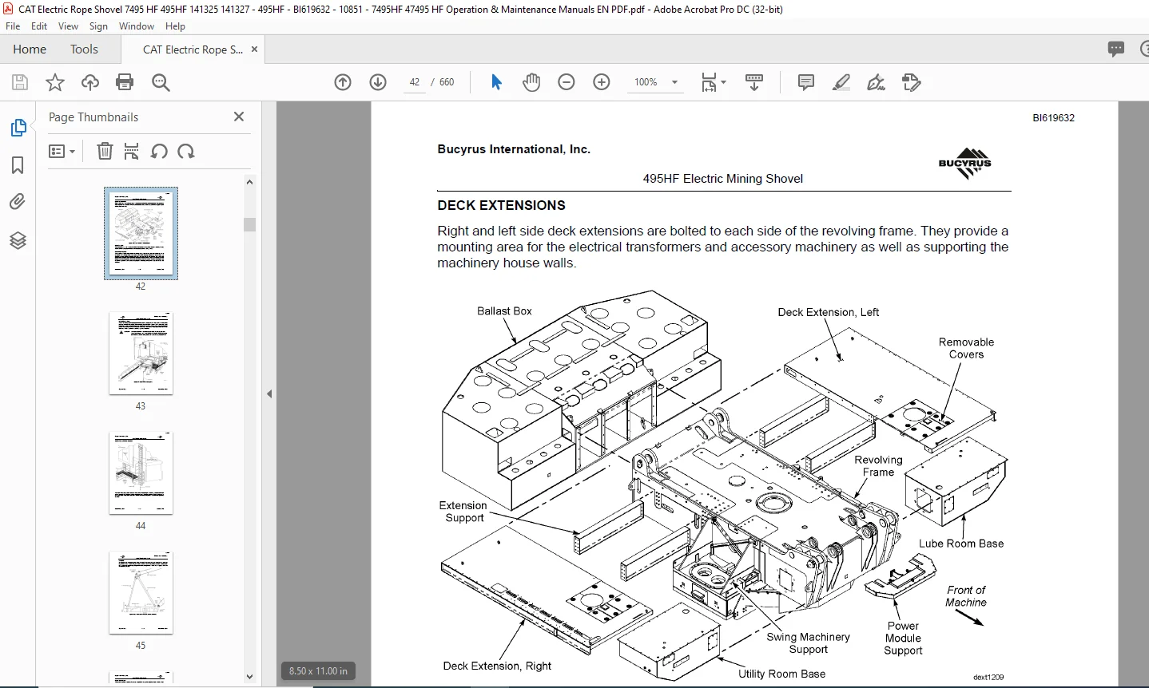
Task: Click thumbnails scrollbar up arrow
Action: (x=249, y=182)
